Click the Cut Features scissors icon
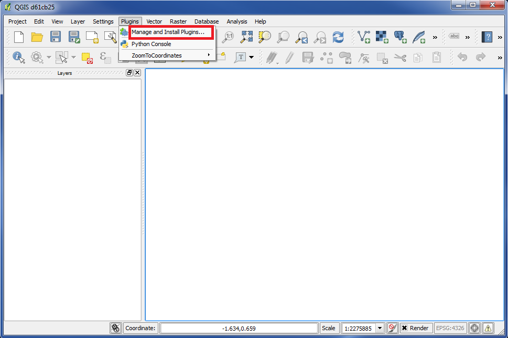The height and width of the screenshot is (338, 508). [401, 58]
